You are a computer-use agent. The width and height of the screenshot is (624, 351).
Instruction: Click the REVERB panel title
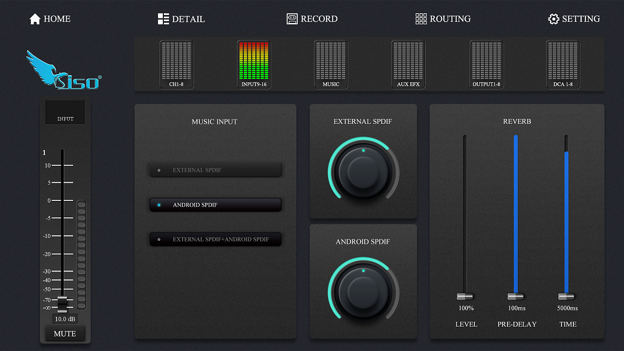[517, 121]
